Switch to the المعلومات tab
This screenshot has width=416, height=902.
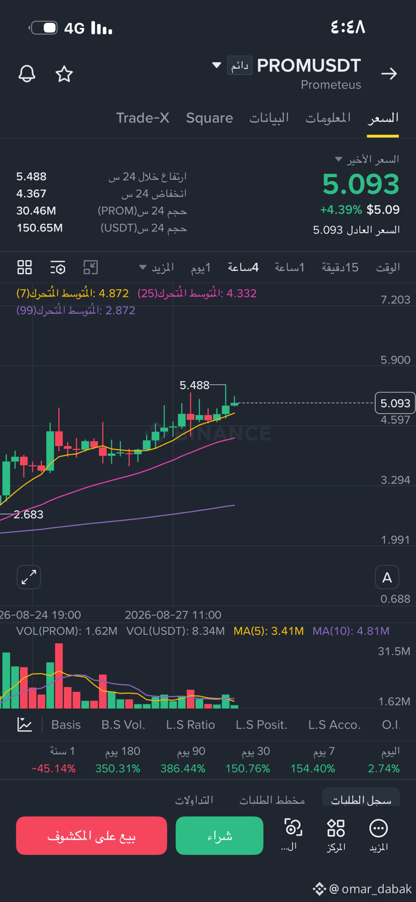[328, 118]
